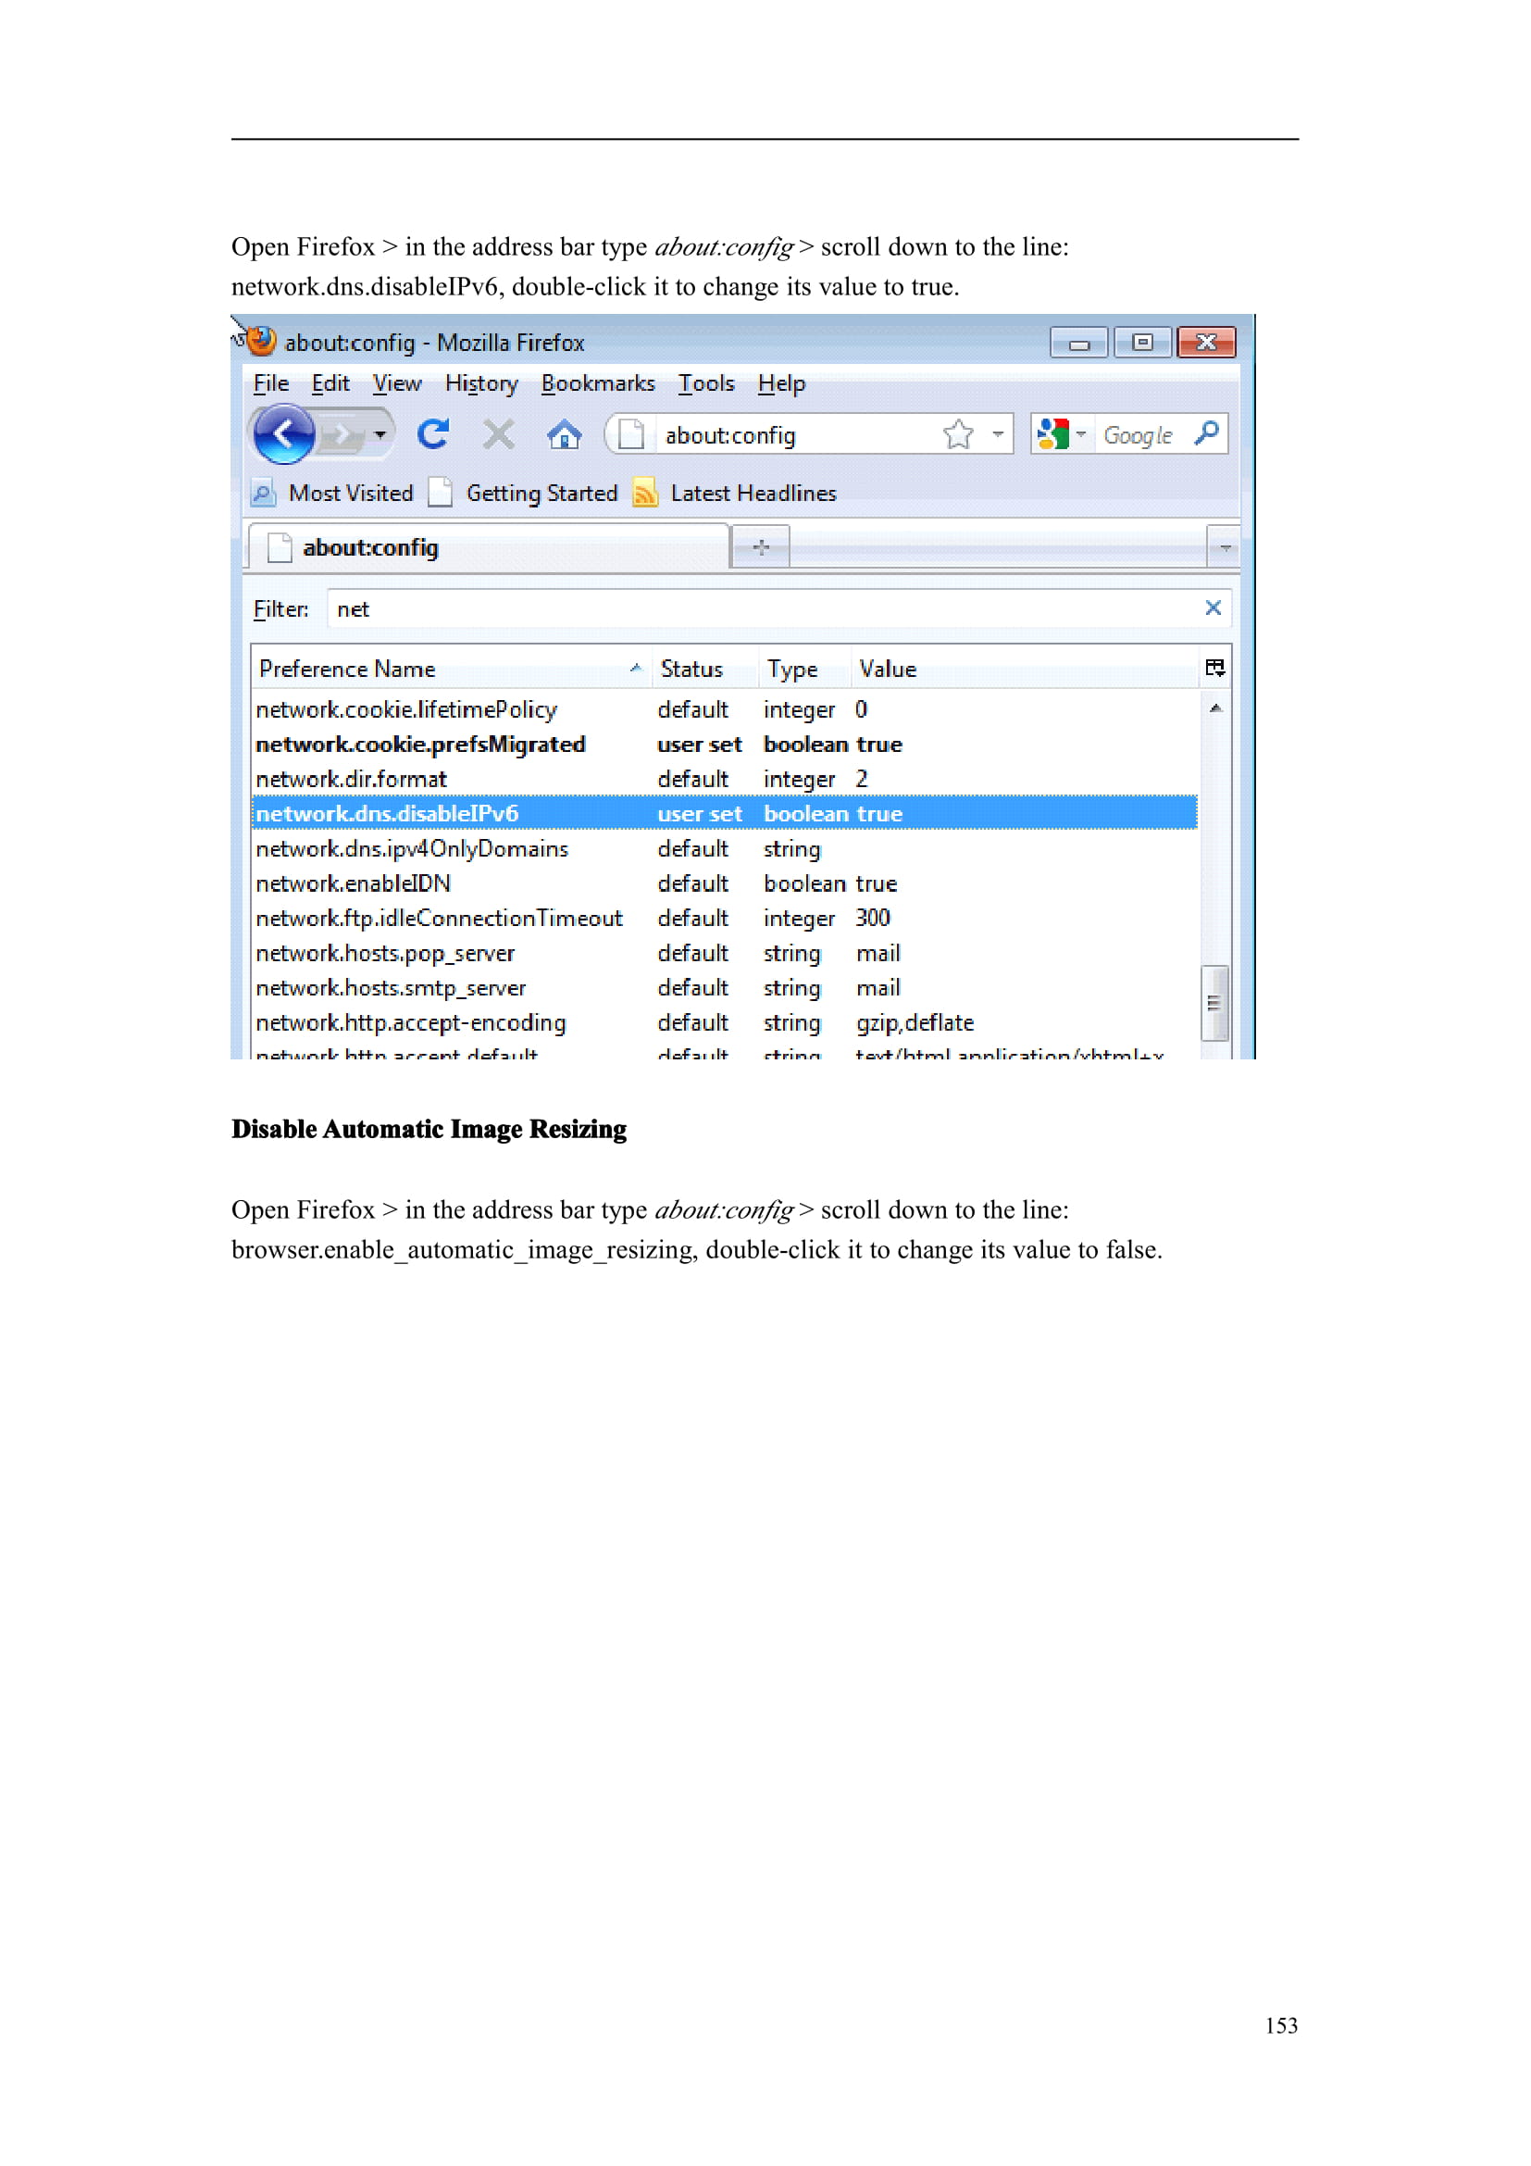Screen dimensions: 1531x2166
Task: Sort by Preference Name column header
Action: [x=451, y=668]
